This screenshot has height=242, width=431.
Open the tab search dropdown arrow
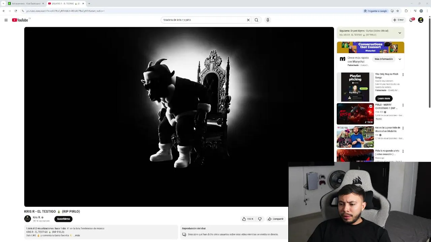click(x=3, y=3)
